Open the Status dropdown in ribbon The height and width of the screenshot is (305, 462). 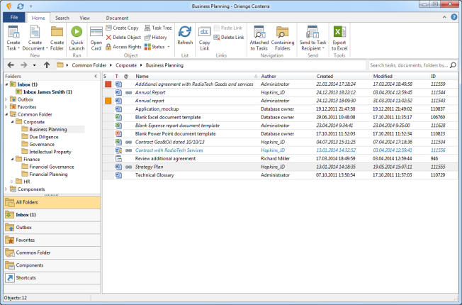pos(157,47)
